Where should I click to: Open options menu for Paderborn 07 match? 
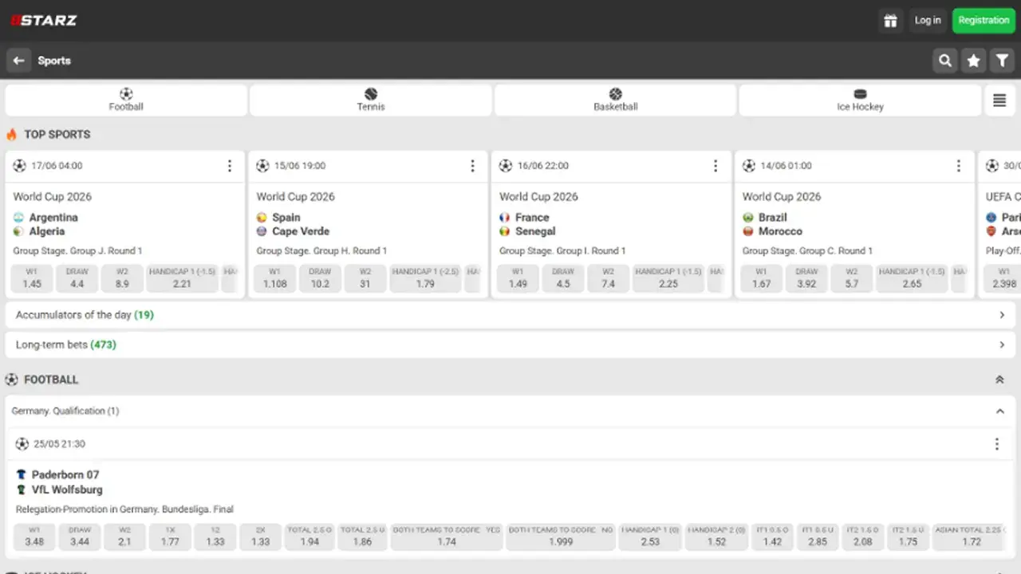996,444
